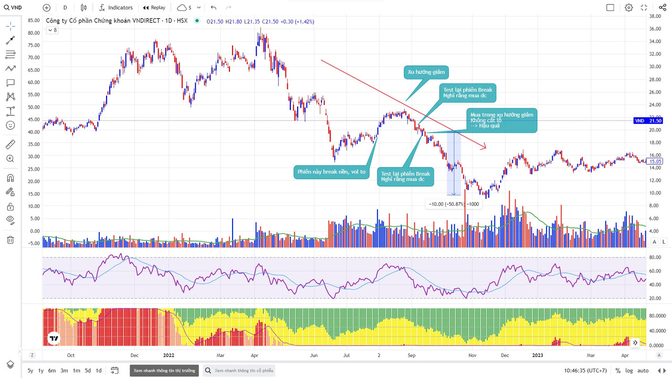Start bar Replay mode
Screen dimensions: 672x378
(154, 8)
